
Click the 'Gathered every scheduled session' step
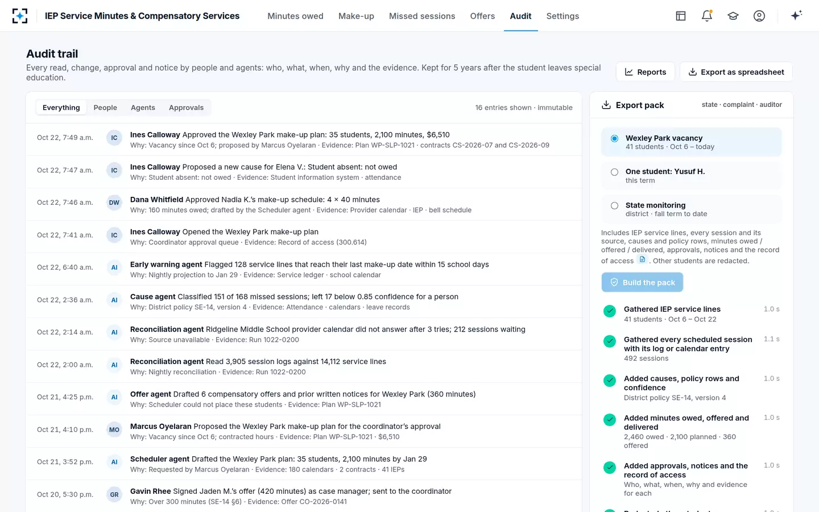(692, 348)
